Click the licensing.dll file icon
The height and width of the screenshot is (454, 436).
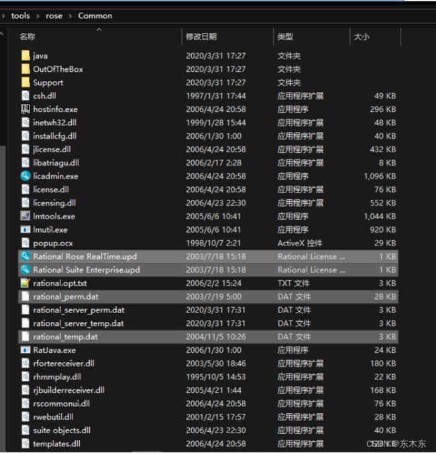tap(25, 203)
